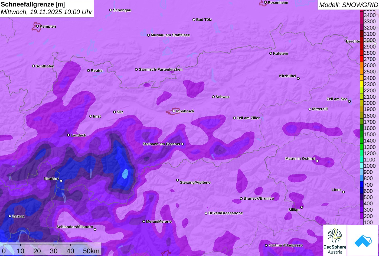Image resolution: width=379 pixels, height=256 pixels.
Task: Select the Bruneck/Brunico marker dot
Action: tap(241, 199)
